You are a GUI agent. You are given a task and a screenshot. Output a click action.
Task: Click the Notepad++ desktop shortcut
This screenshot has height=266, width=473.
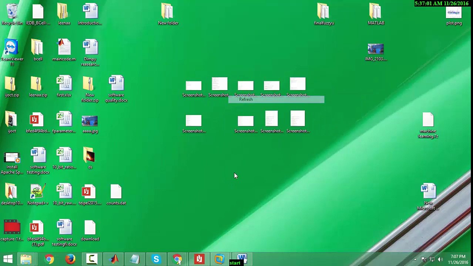coord(37,193)
